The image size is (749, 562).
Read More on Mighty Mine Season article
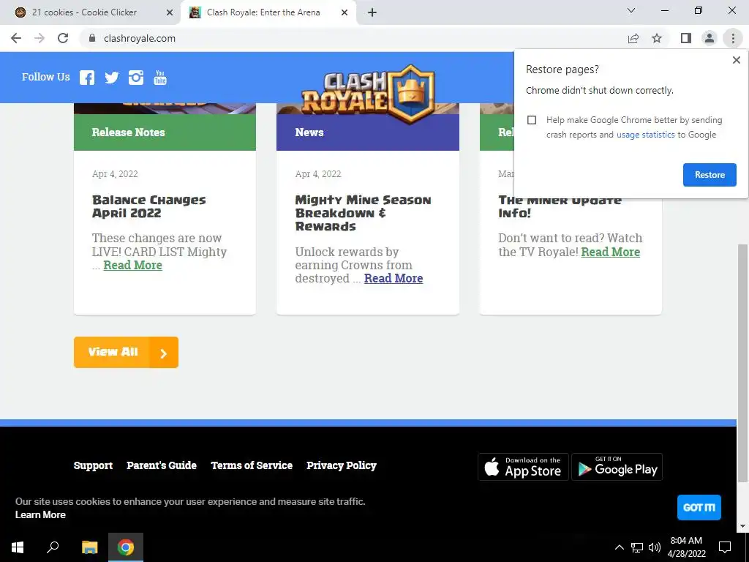(394, 279)
